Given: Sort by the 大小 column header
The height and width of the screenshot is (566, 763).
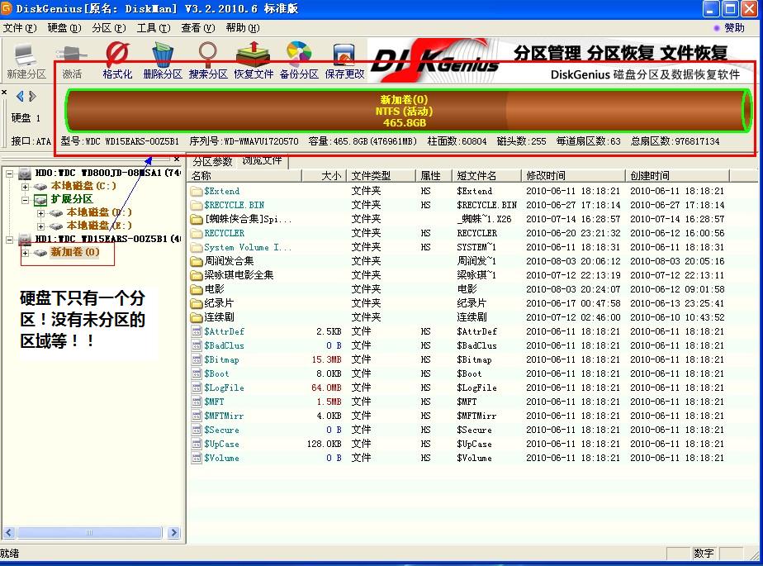Looking at the screenshot, I should click(324, 175).
